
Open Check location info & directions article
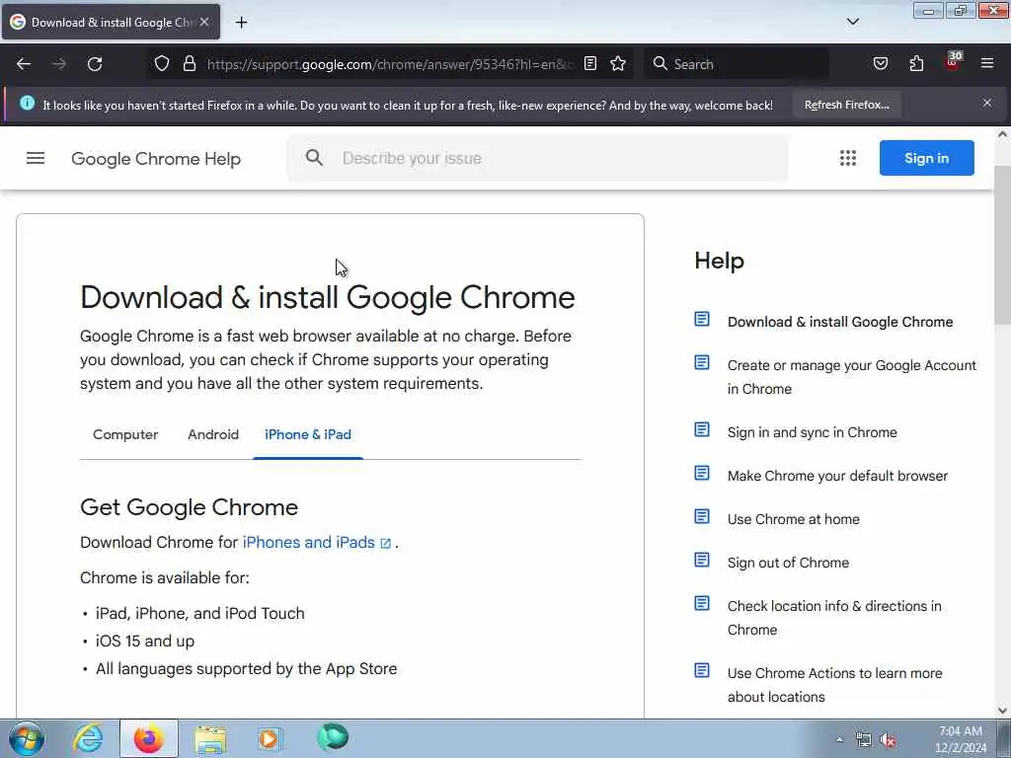(834, 618)
